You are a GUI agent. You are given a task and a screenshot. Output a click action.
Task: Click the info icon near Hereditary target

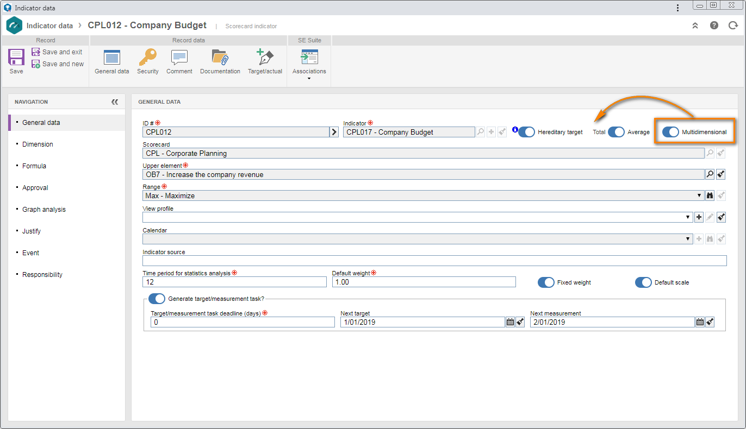click(515, 129)
